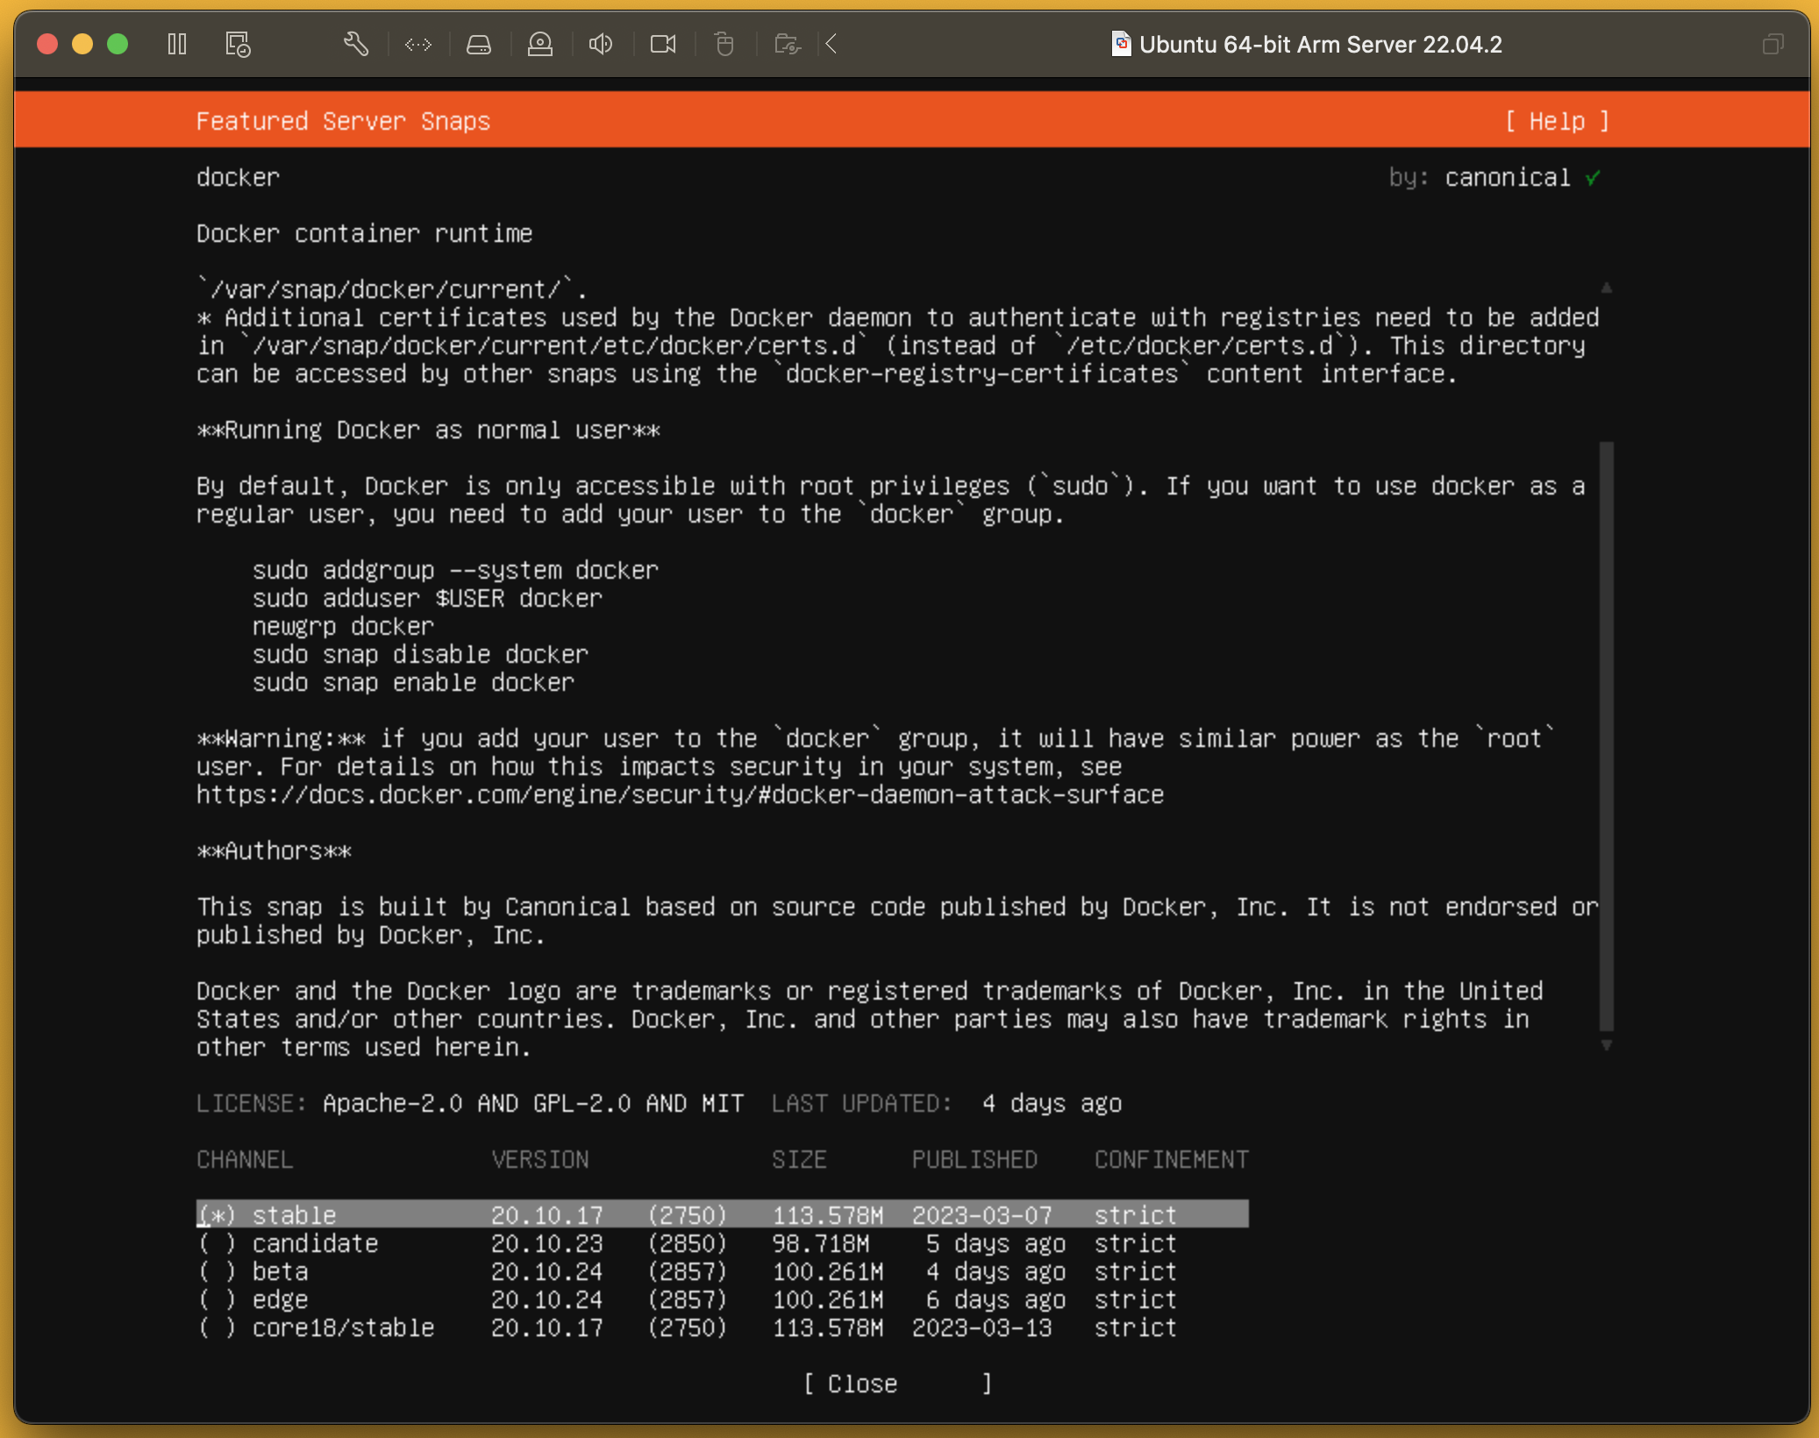Click the description scrollbar track
The width and height of the screenshot is (1819, 1438).
pyautogui.click(x=1606, y=737)
